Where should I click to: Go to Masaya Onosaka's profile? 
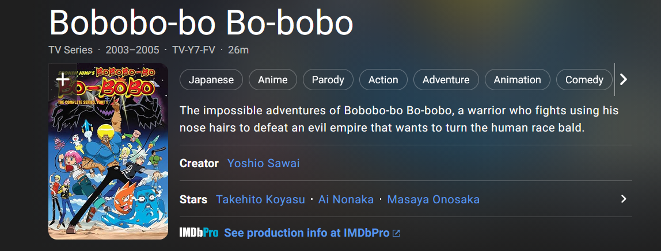click(434, 199)
